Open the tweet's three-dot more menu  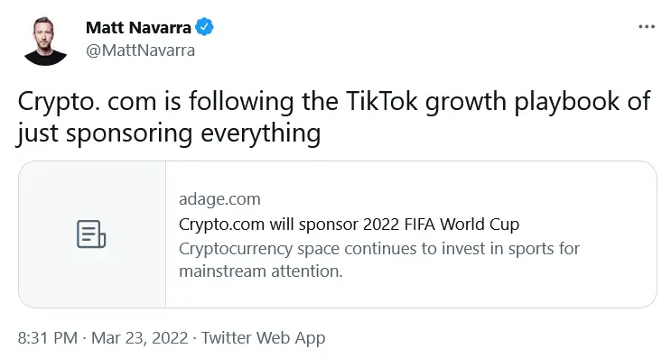(x=647, y=27)
